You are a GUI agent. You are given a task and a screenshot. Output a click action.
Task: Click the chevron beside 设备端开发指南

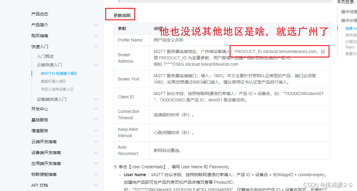(96, 153)
